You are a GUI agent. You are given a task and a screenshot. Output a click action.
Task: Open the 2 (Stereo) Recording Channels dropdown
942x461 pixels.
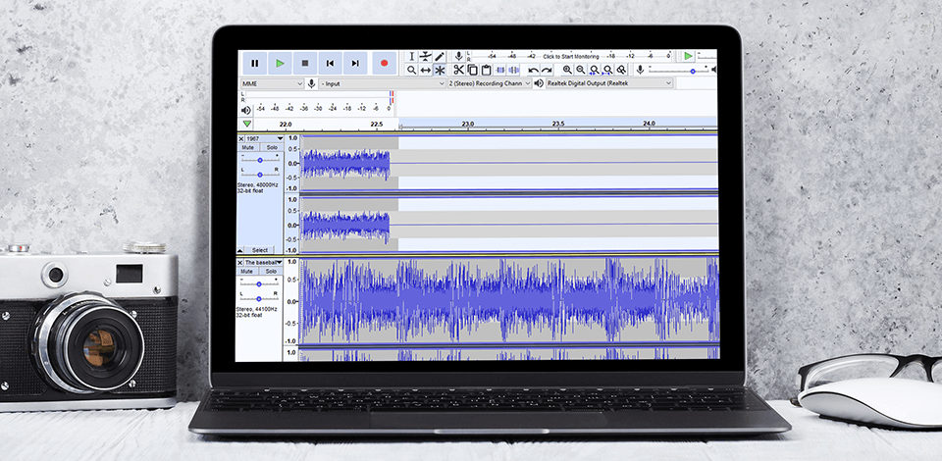pos(489,83)
